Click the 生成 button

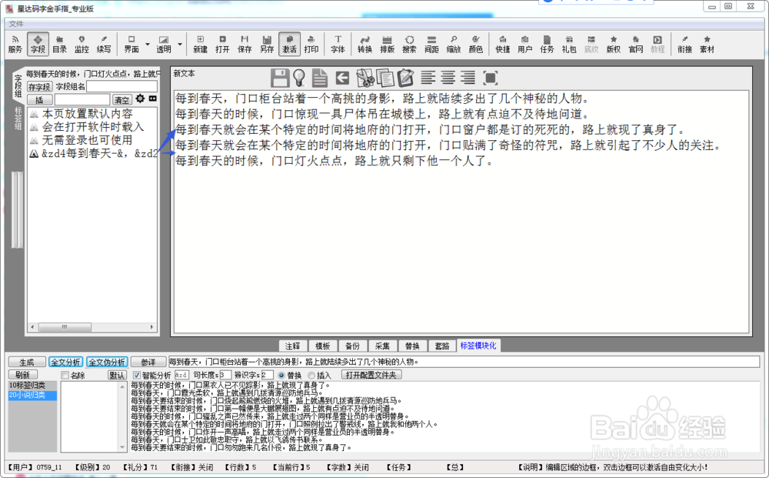(27, 363)
